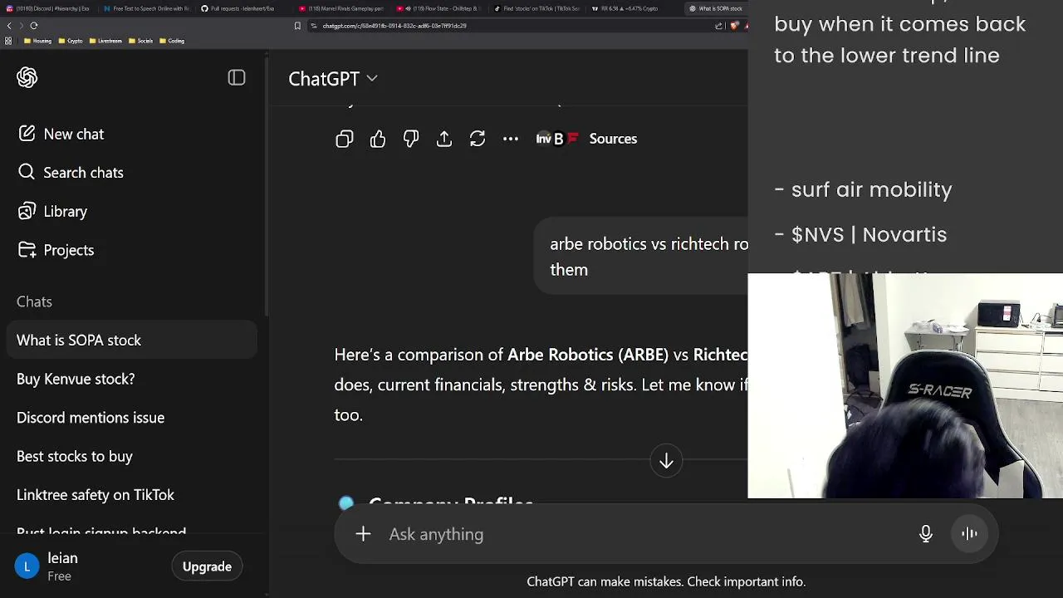Click the thumbs up icon
The width and height of the screenshot is (1063, 598).
(378, 139)
